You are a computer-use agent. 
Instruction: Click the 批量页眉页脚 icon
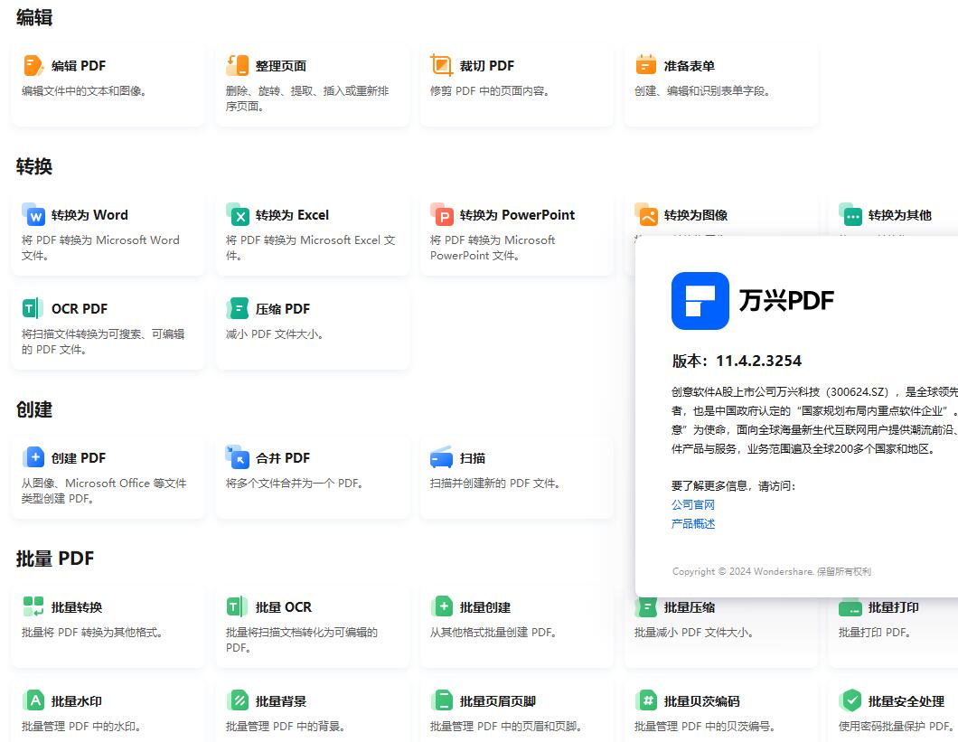pyautogui.click(x=441, y=700)
